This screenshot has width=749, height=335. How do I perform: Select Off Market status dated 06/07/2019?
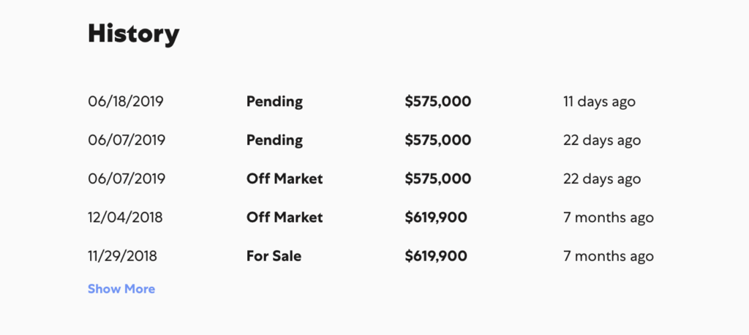coord(285,178)
